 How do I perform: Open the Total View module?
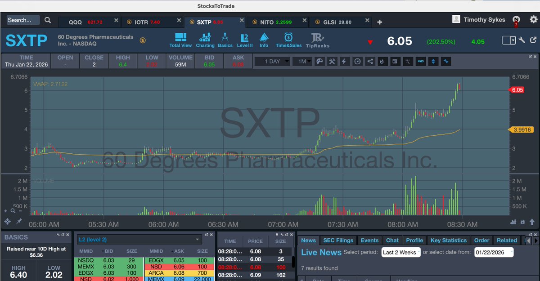click(x=180, y=40)
